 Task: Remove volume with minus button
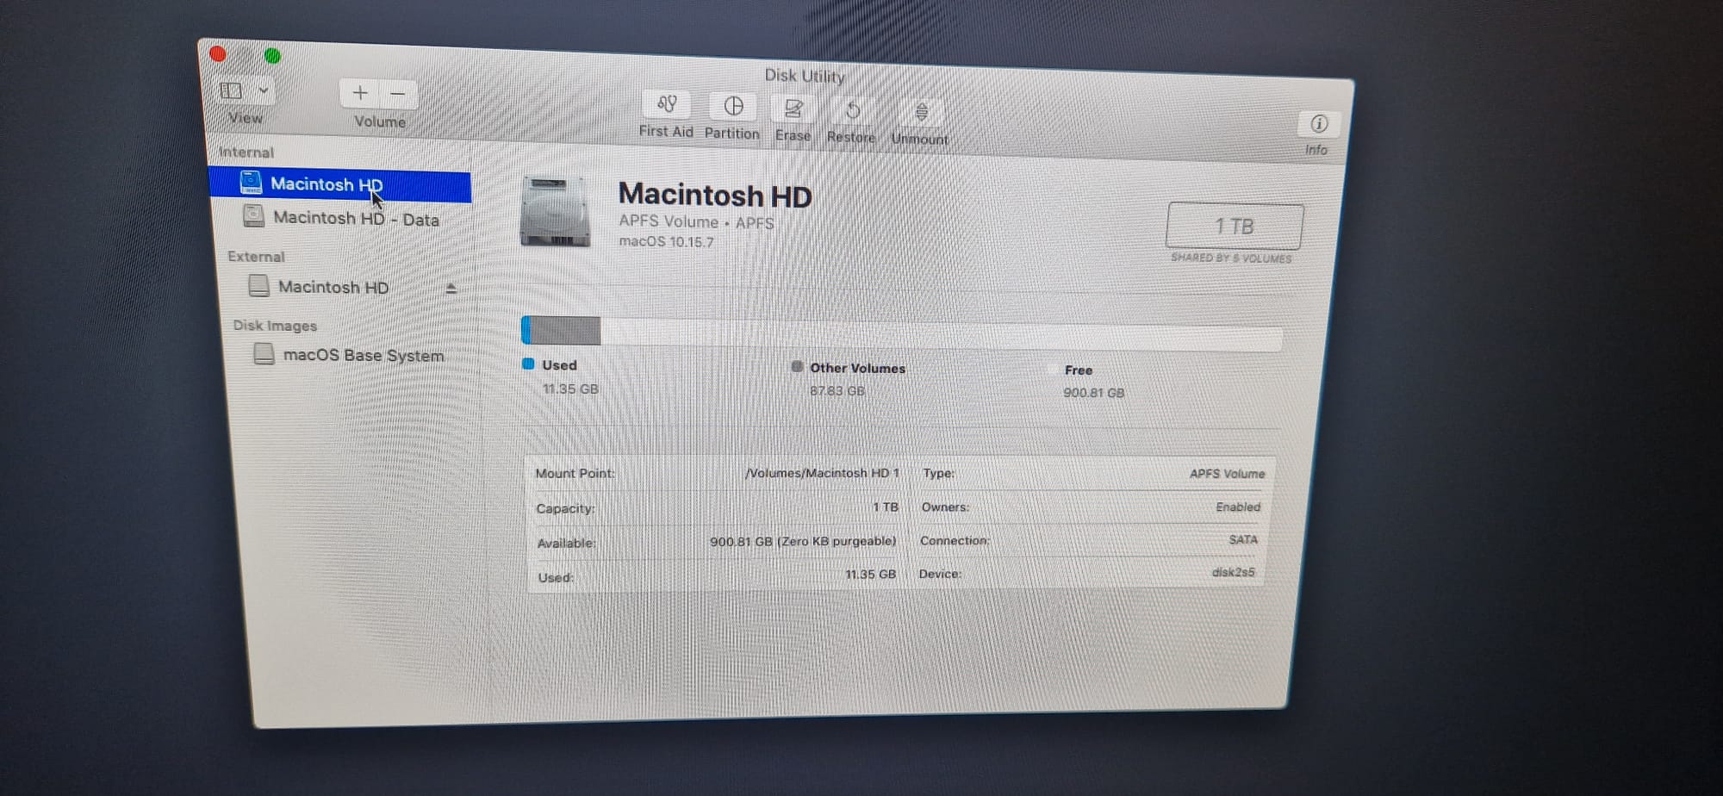tap(398, 93)
